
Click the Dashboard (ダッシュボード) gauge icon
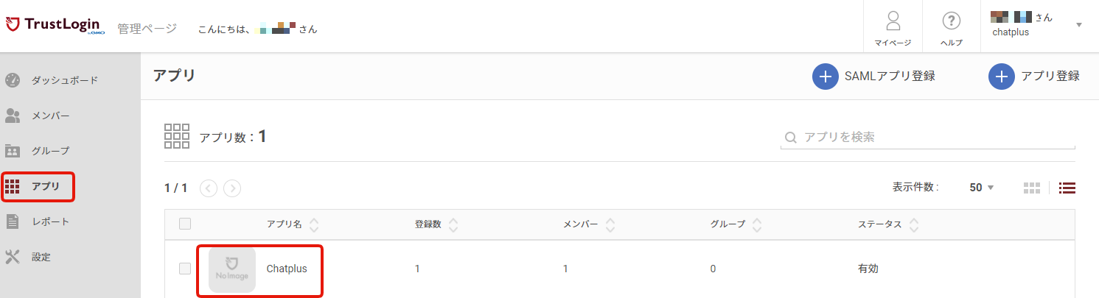tap(13, 80)
